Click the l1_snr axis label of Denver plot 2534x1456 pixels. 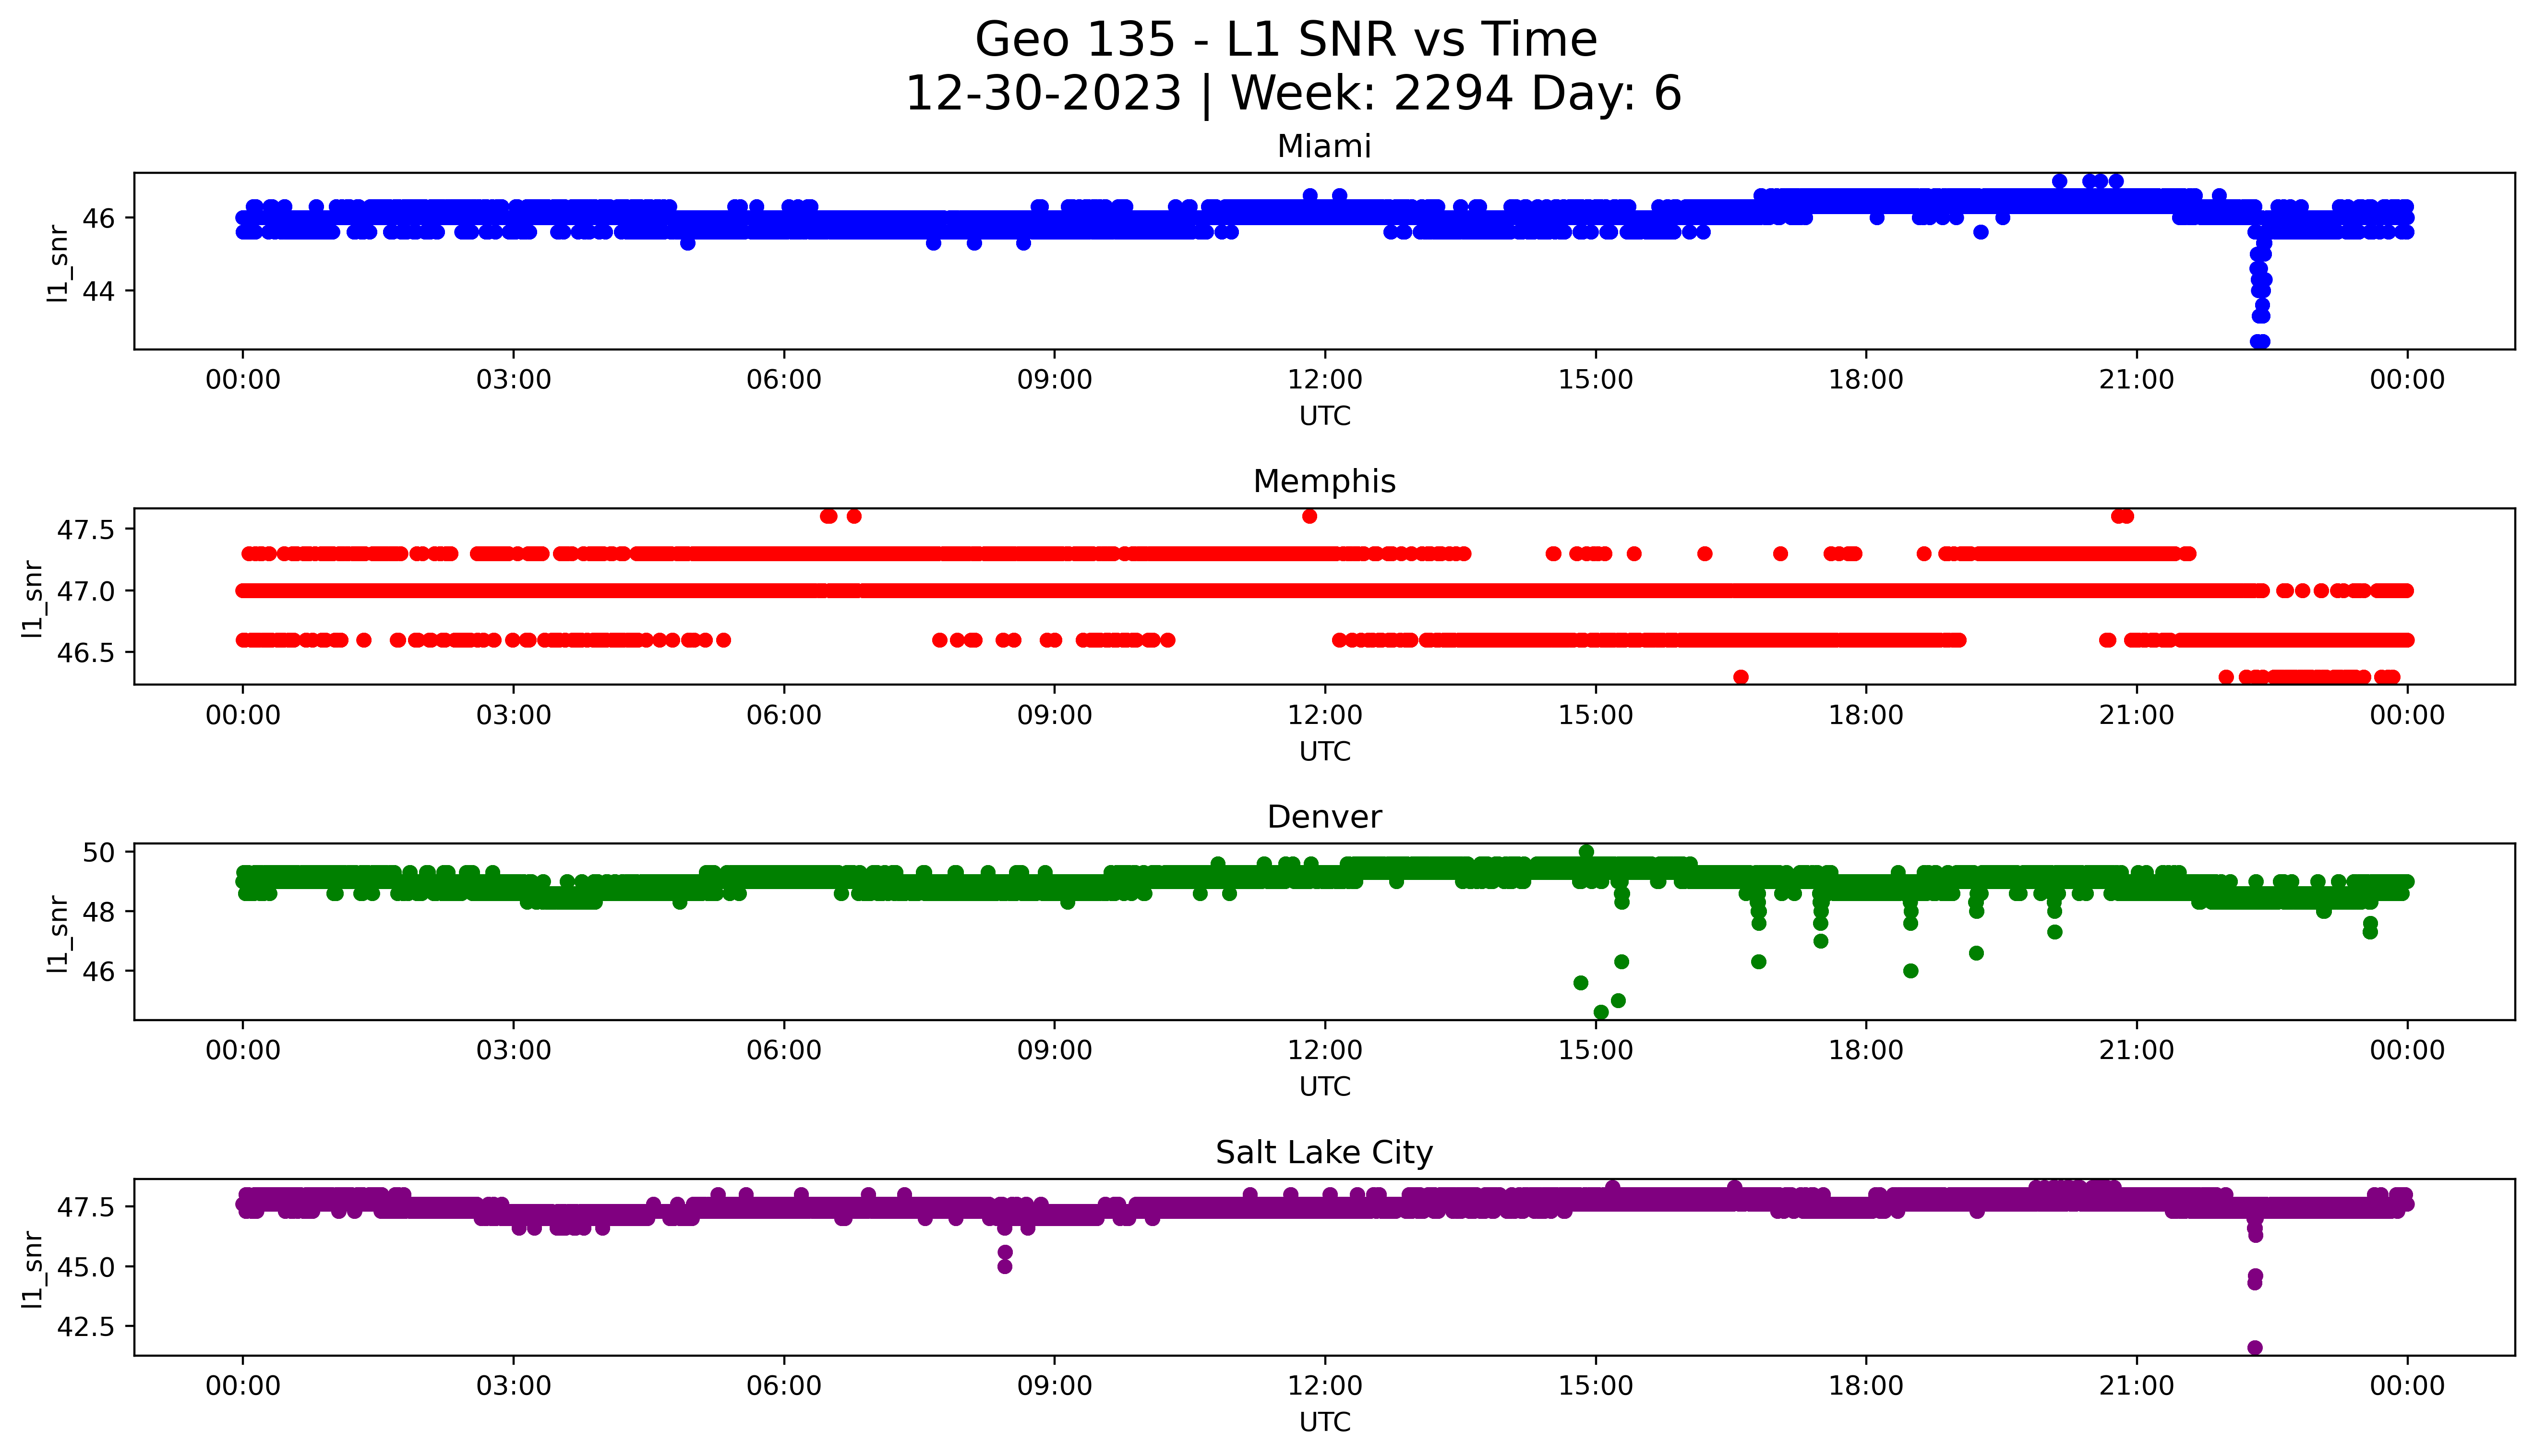click(x=59, y=934)
